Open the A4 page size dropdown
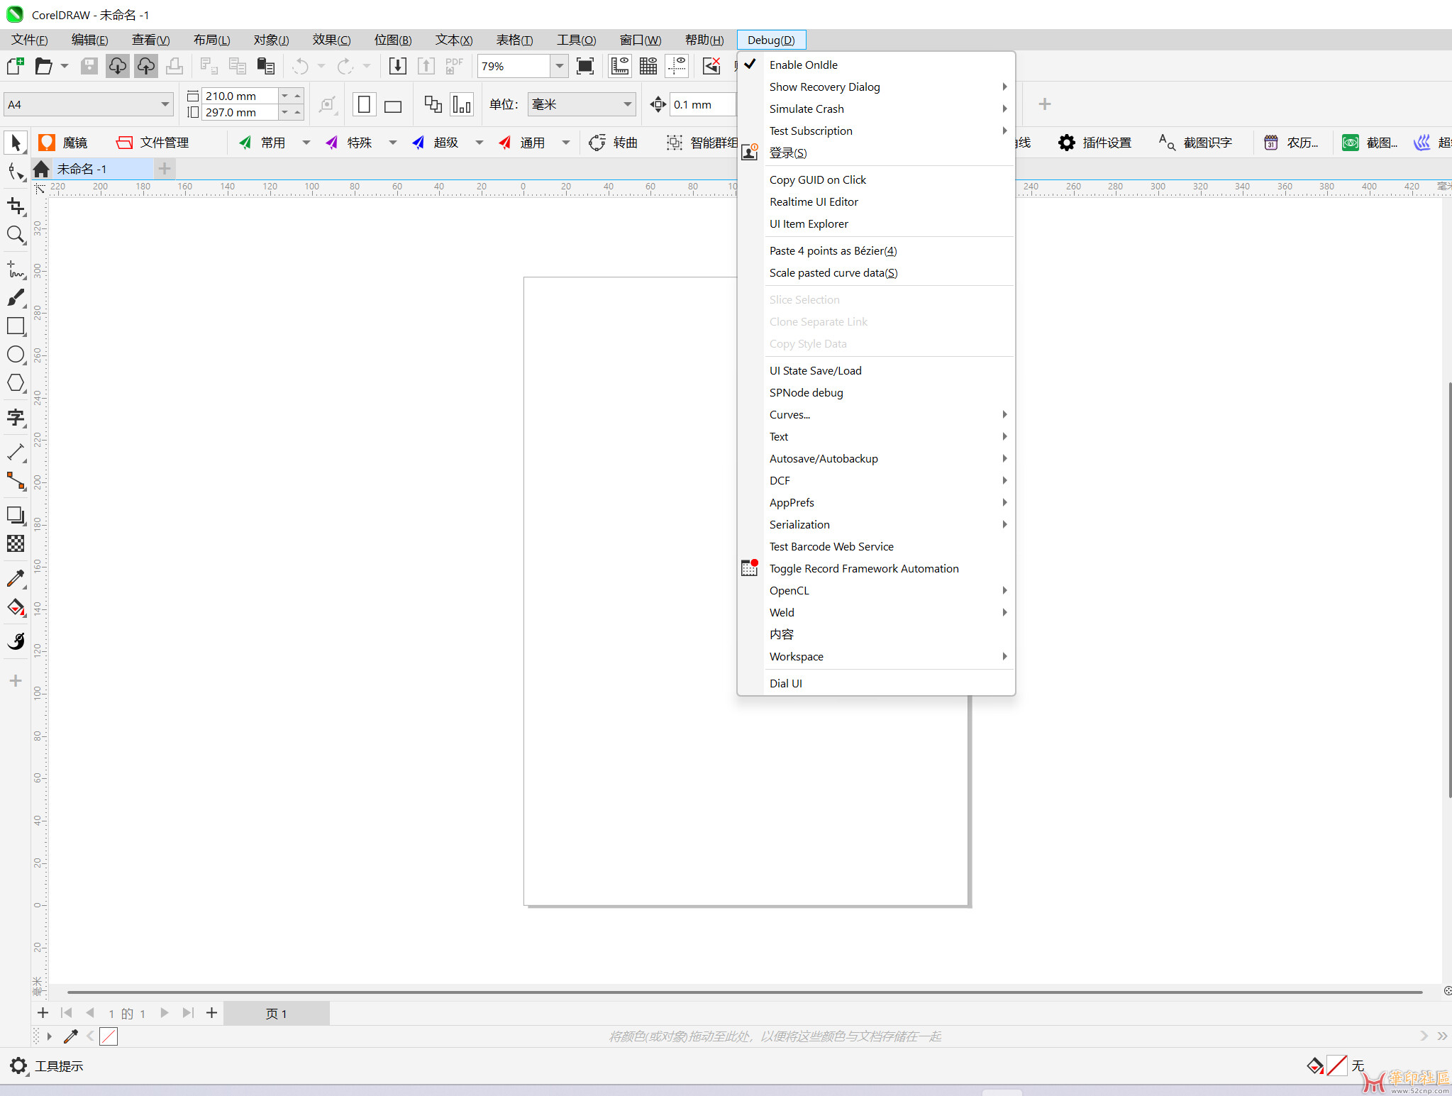 click(165, 104)
